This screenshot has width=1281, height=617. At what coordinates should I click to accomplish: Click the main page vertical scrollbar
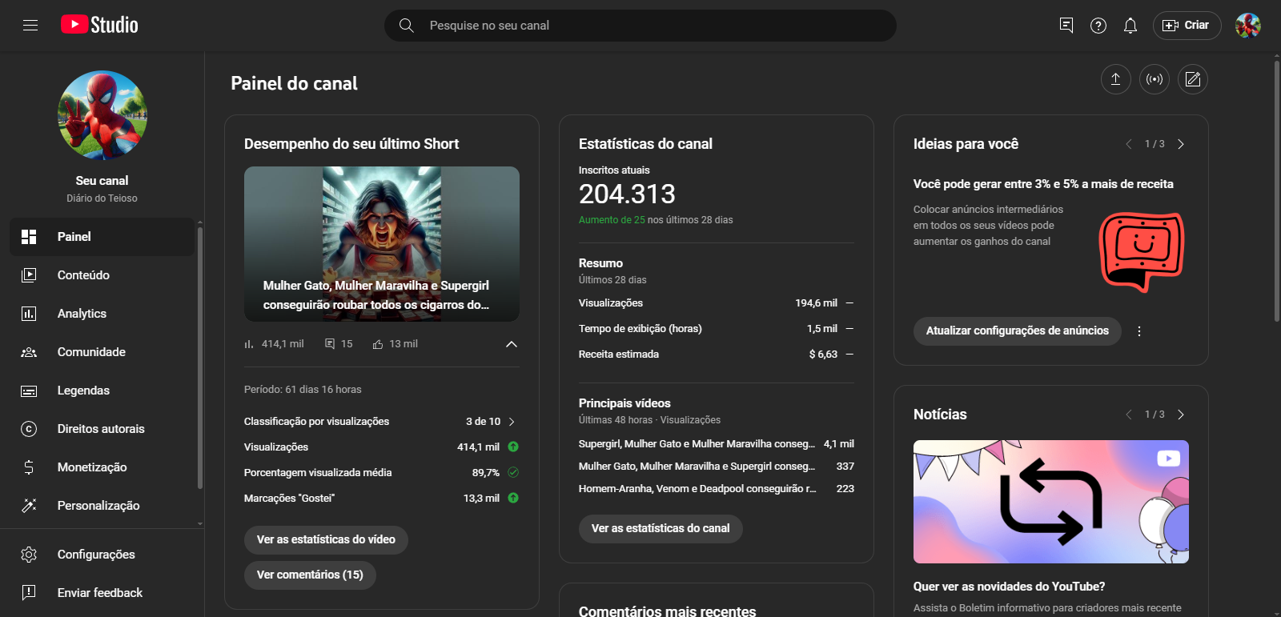[x=1277, y=192]
